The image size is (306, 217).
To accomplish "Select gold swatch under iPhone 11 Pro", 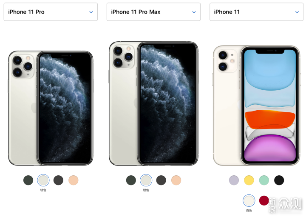I will [74, 180].
